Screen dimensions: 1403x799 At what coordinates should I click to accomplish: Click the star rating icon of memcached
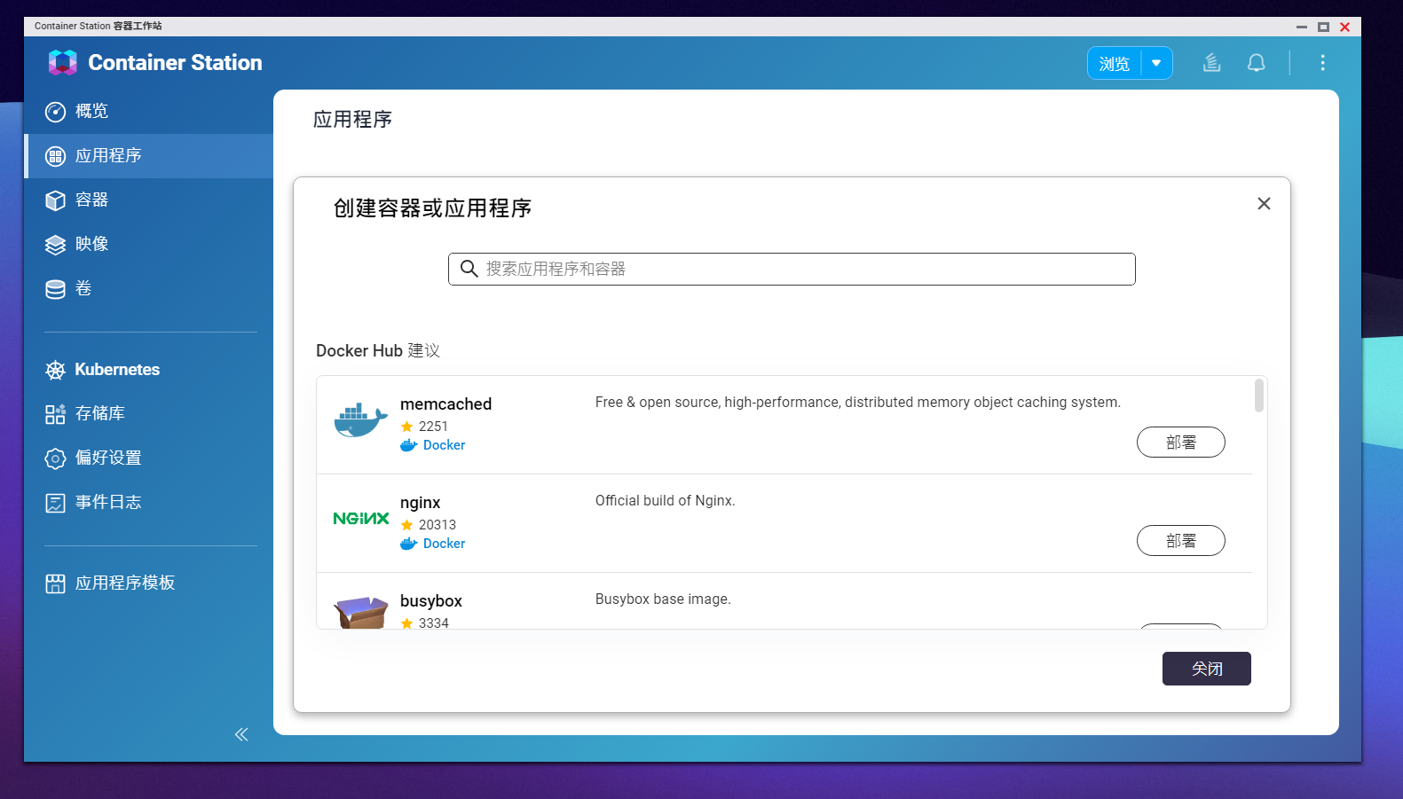pos(407,427)
